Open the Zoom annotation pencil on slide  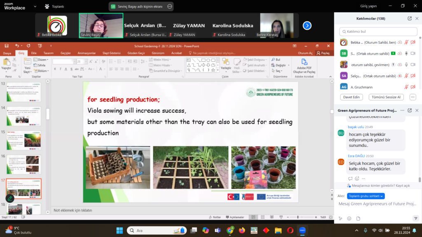coord(10,198)
